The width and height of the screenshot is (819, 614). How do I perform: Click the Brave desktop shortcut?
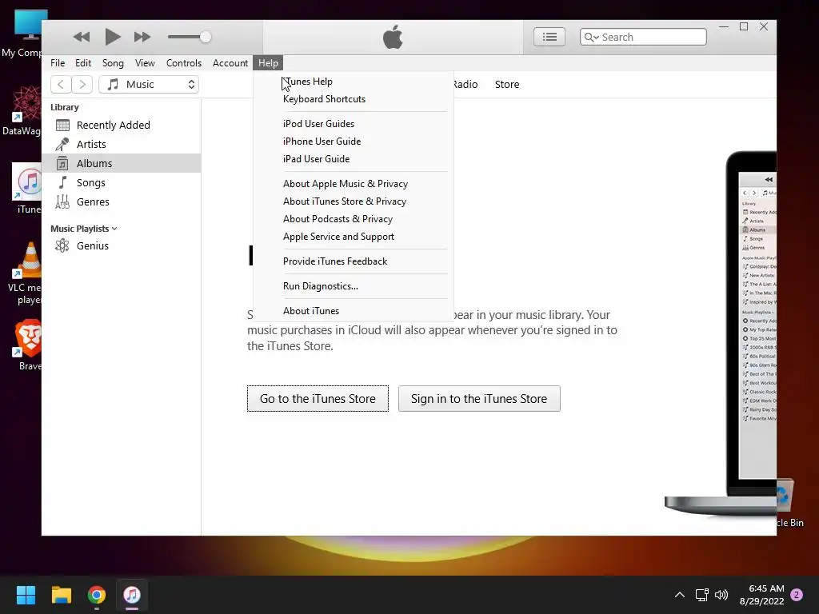tap(28, 345)
